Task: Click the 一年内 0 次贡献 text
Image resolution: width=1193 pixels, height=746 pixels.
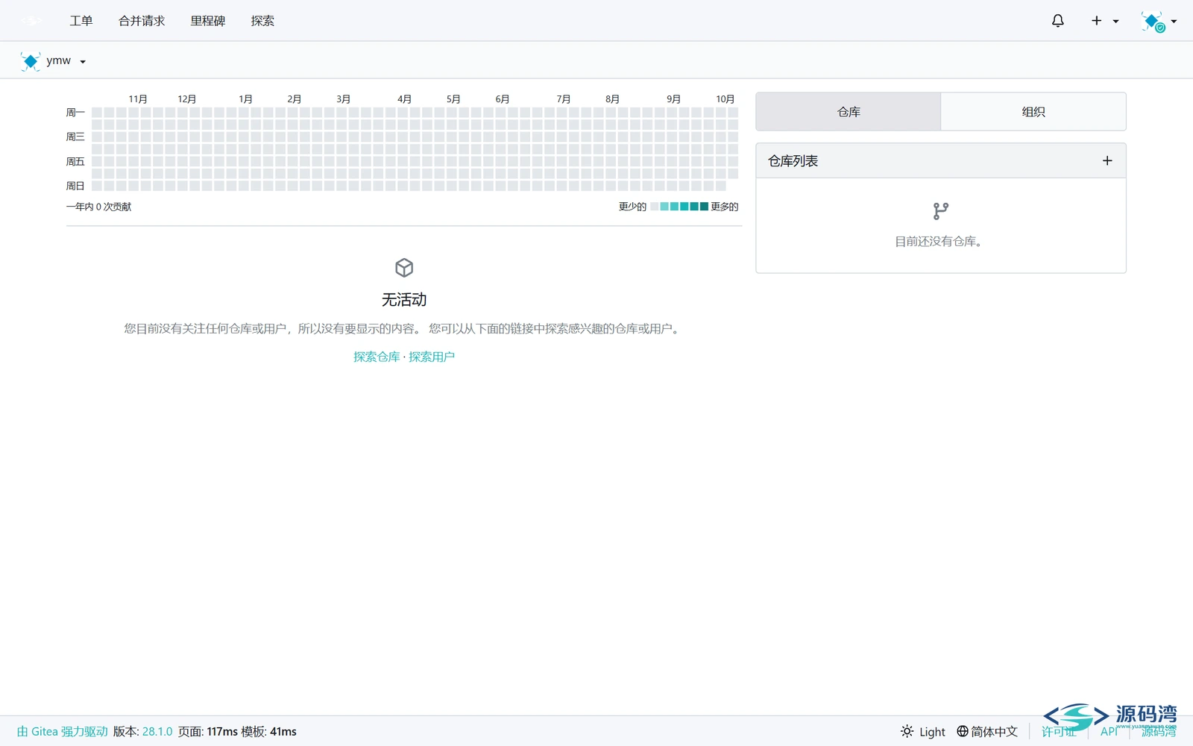Action: 98,207
